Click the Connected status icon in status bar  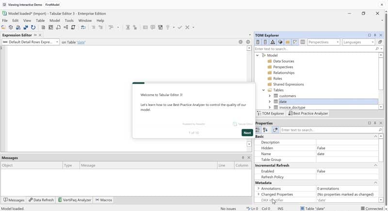pyautogui.click(x=363, y=209)
